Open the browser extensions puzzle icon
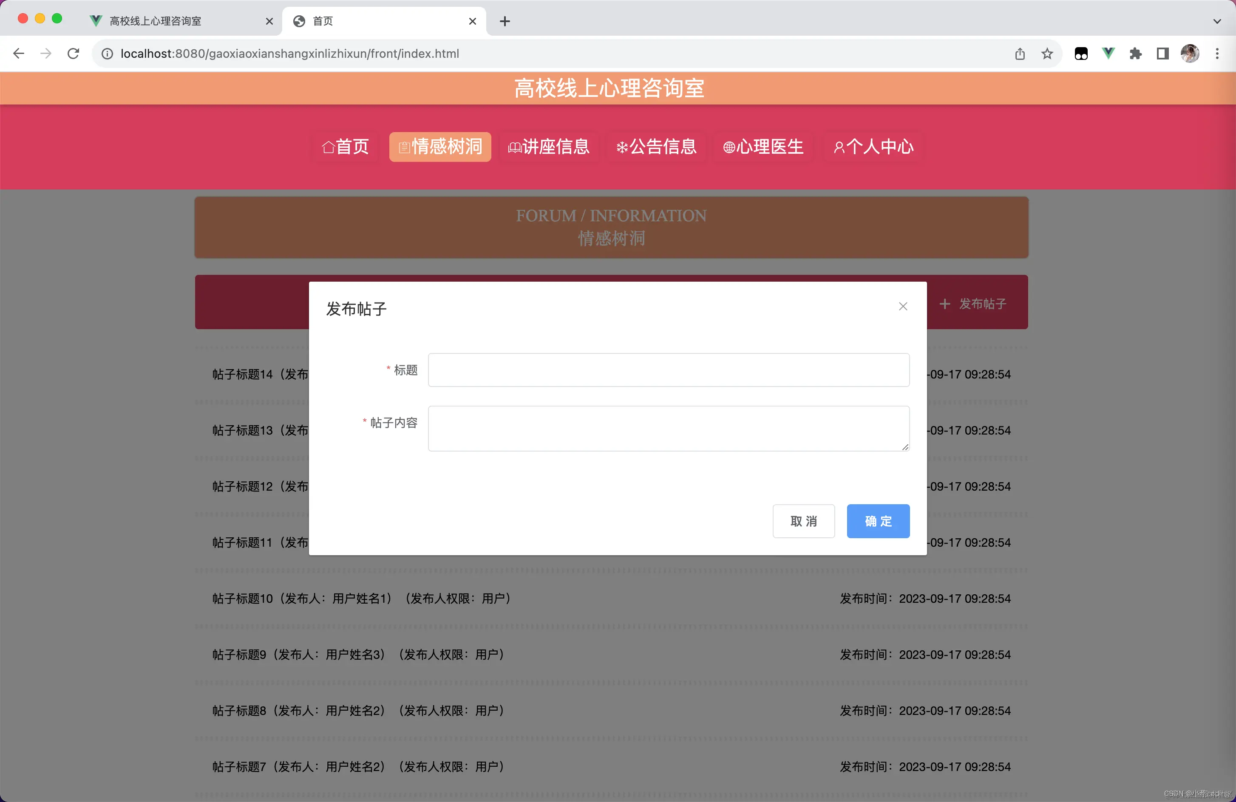 1136,54
